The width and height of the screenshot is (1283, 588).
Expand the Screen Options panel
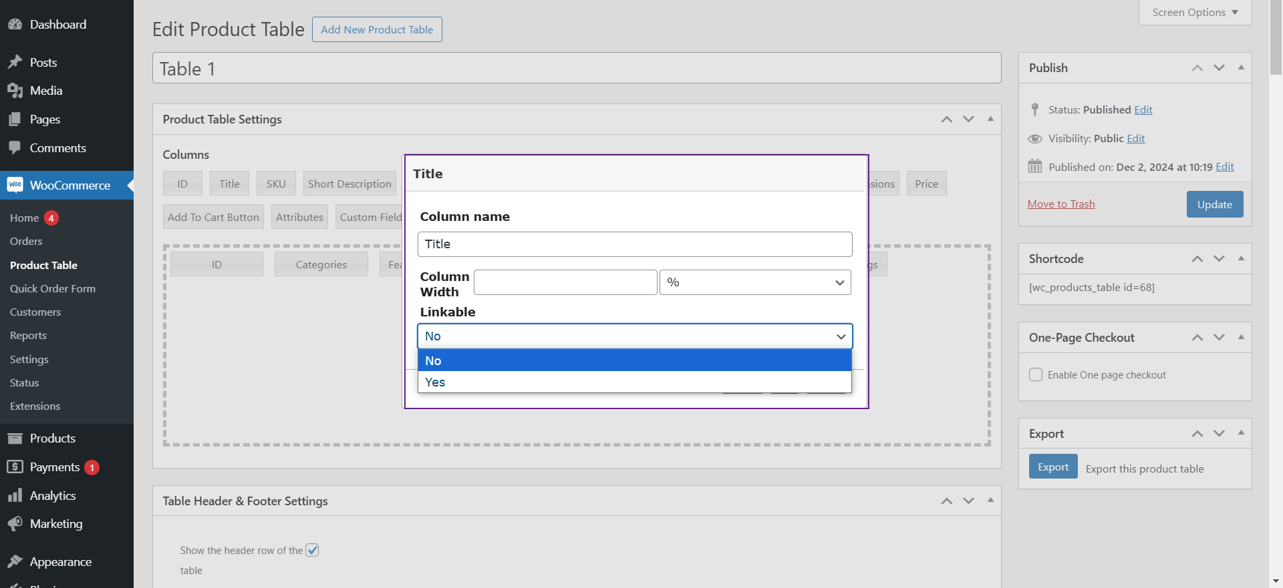tap(1195, 13)
